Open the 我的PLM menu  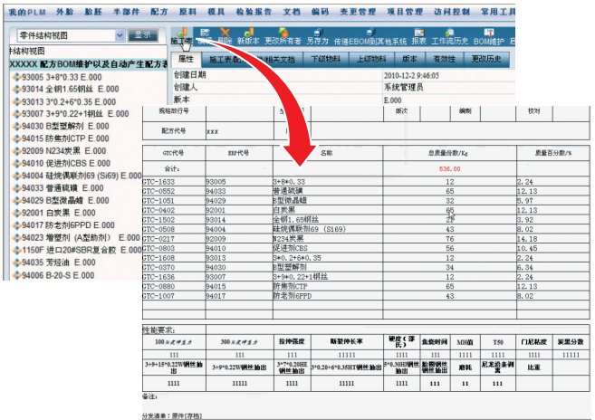[27, 12]
